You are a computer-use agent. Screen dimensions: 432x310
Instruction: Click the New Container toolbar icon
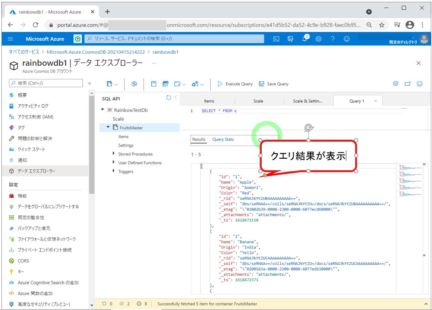pyautogui.click(x=110, y=84)
